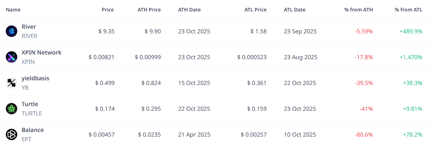This screenshot has height=147, width=434.
Task: Sort by the Name column header
Action: point(13,10)
